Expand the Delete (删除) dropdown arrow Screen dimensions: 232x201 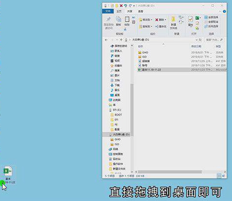pyautogui.click(x=165, y=20)
